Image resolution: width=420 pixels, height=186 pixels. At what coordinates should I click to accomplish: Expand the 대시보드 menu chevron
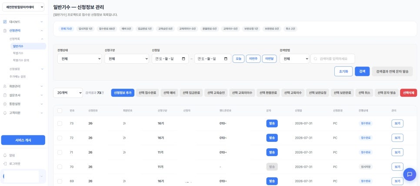[x=41, y=22]
